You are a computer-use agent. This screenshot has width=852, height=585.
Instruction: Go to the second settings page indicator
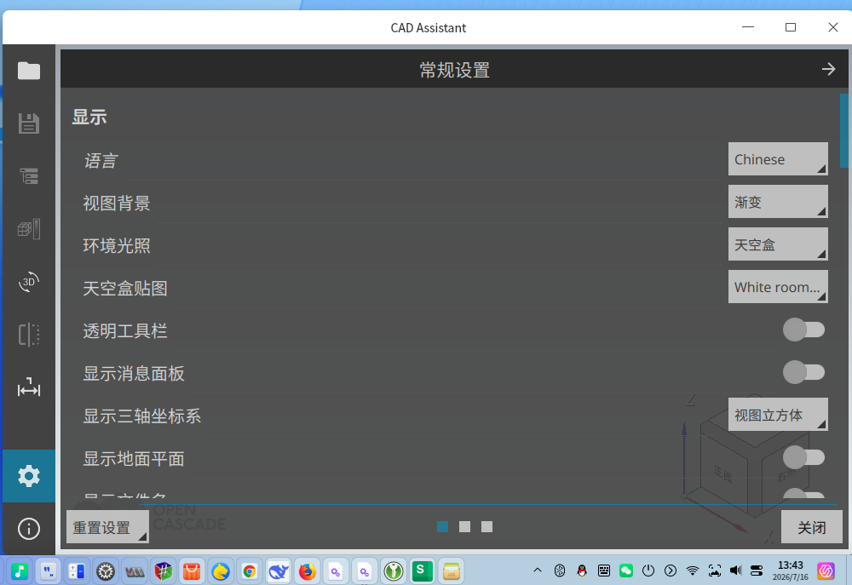pos(464,526)
